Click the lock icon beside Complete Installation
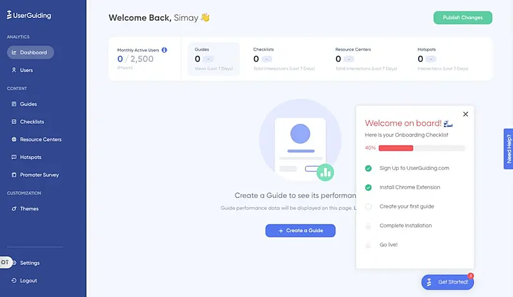513x297 pixels. point(368,226)
